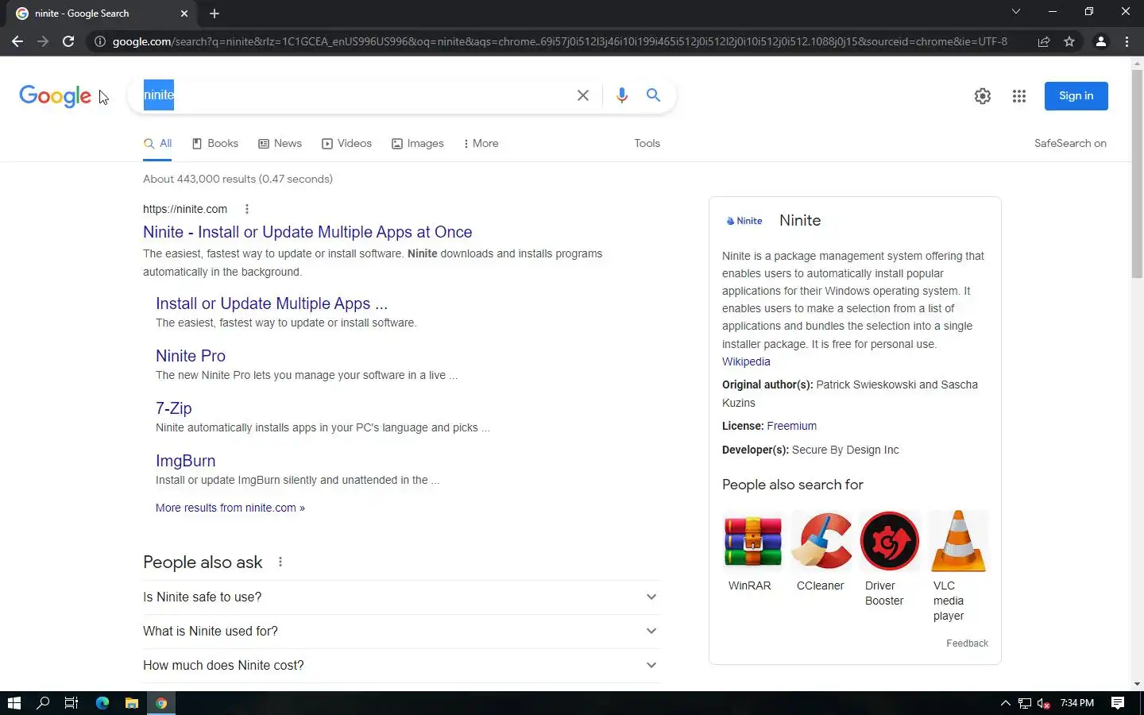
Task: Open Google quick settings gear
Action: click(983, 96)
